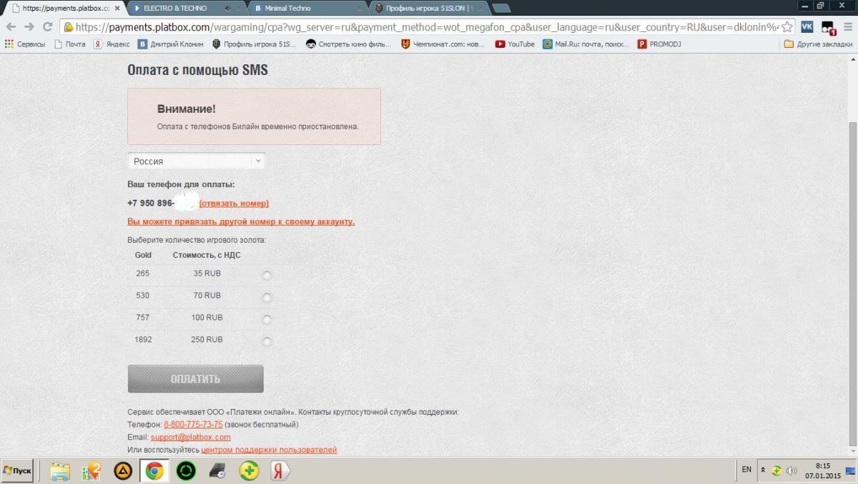Bookmark this page with the star icon

[x=786, y=26]
